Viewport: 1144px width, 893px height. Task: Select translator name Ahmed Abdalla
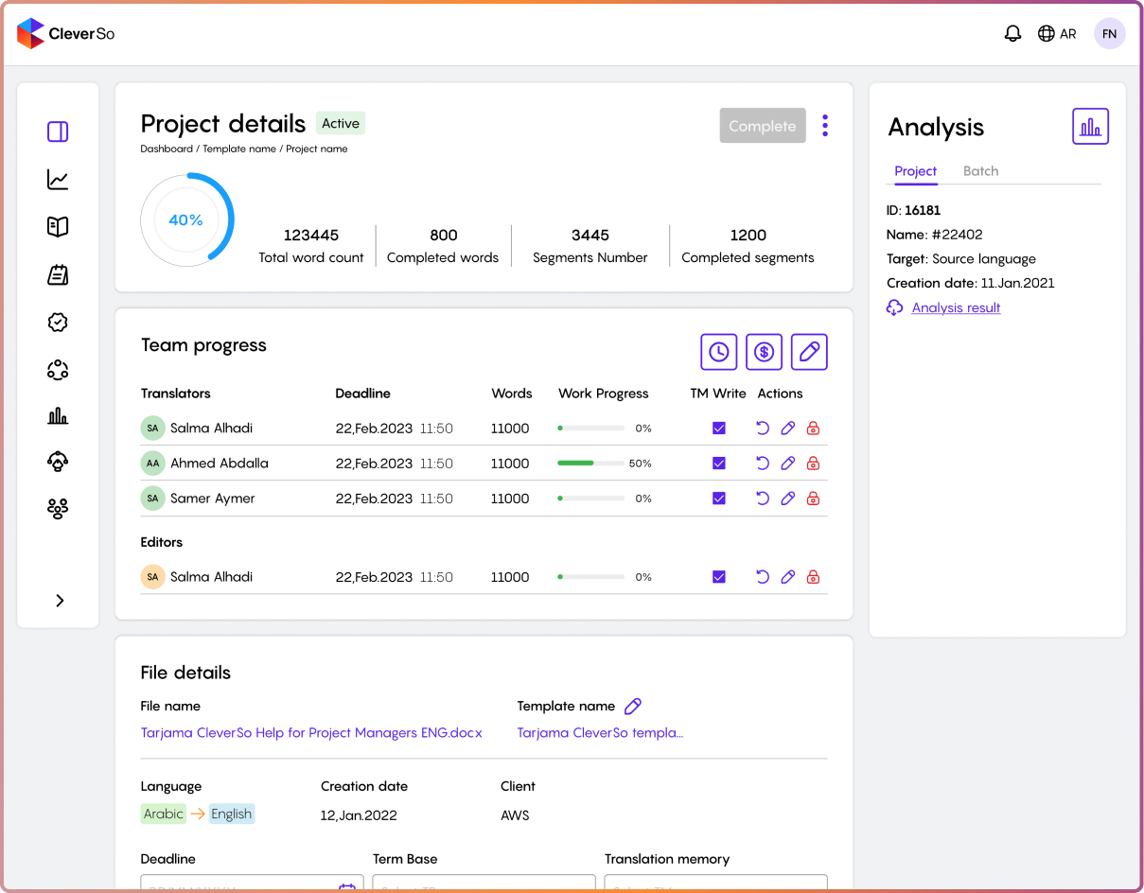click(220, 464)
